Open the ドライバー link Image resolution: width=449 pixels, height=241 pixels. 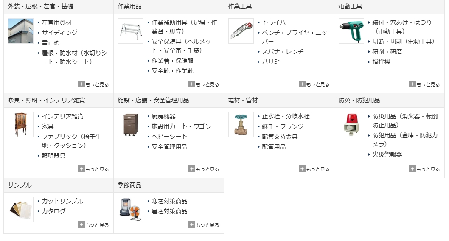[277, 22]
